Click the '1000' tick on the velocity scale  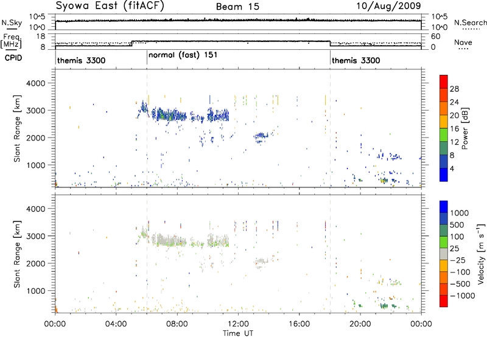(x=460, y=213)
